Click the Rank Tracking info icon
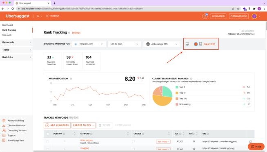Image resolution: width=267 pixels, height=152 pixels. (69, 33)
